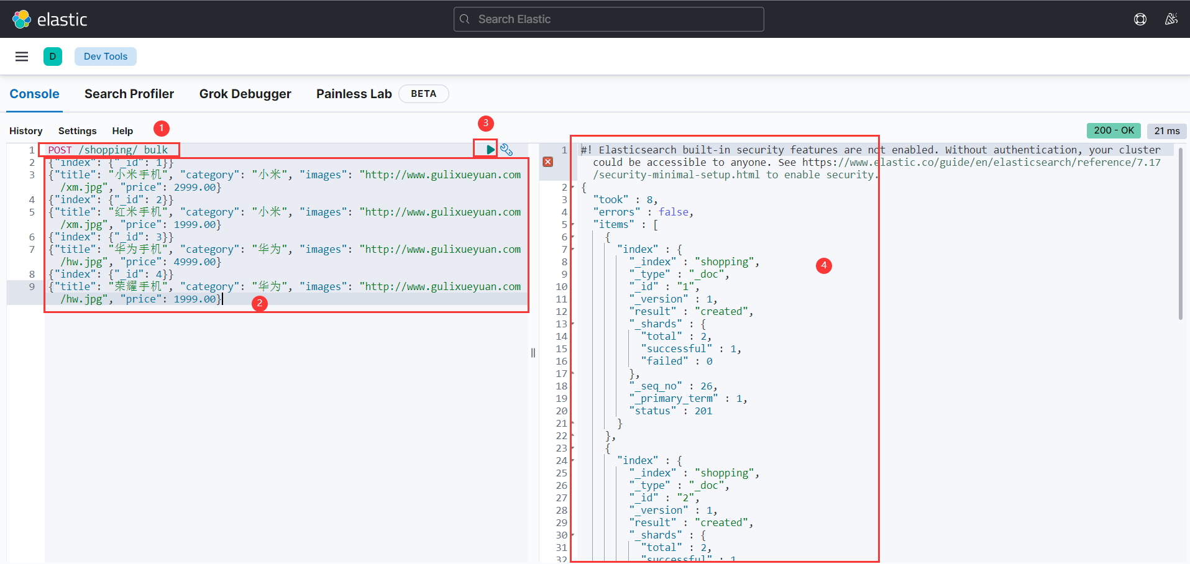Collapse the first item fold at line 6

(x=572, y=237)
